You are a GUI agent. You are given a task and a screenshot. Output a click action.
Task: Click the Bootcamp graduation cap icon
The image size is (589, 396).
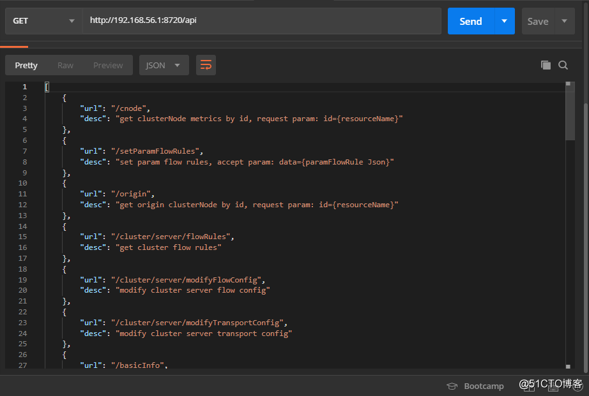(x=452, y=386)
